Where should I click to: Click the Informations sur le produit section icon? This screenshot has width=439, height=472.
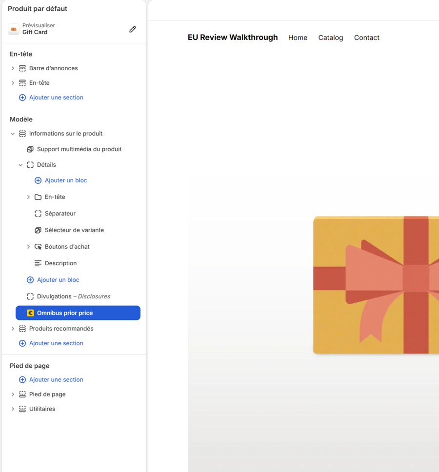22,134
